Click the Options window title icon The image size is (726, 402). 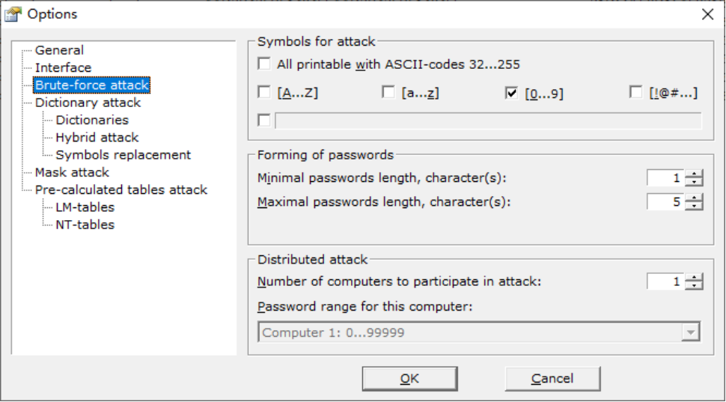point(13,13)
